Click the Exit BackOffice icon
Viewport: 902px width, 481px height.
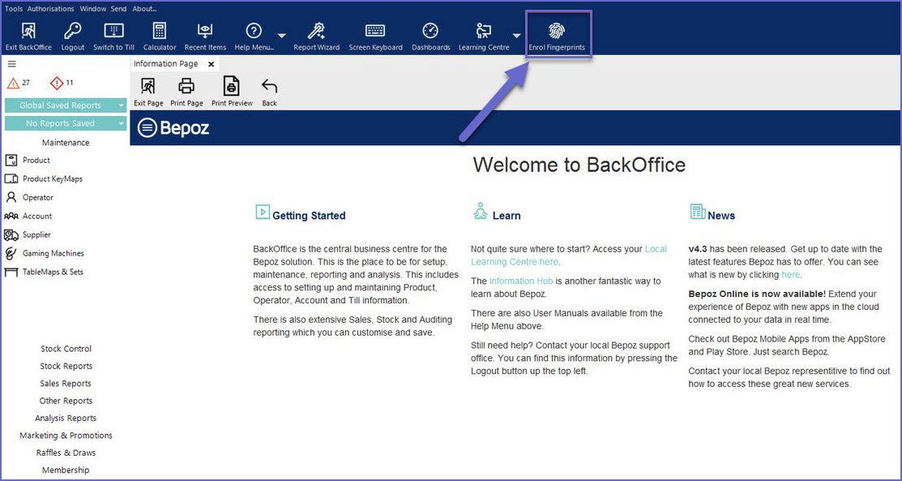28,32
